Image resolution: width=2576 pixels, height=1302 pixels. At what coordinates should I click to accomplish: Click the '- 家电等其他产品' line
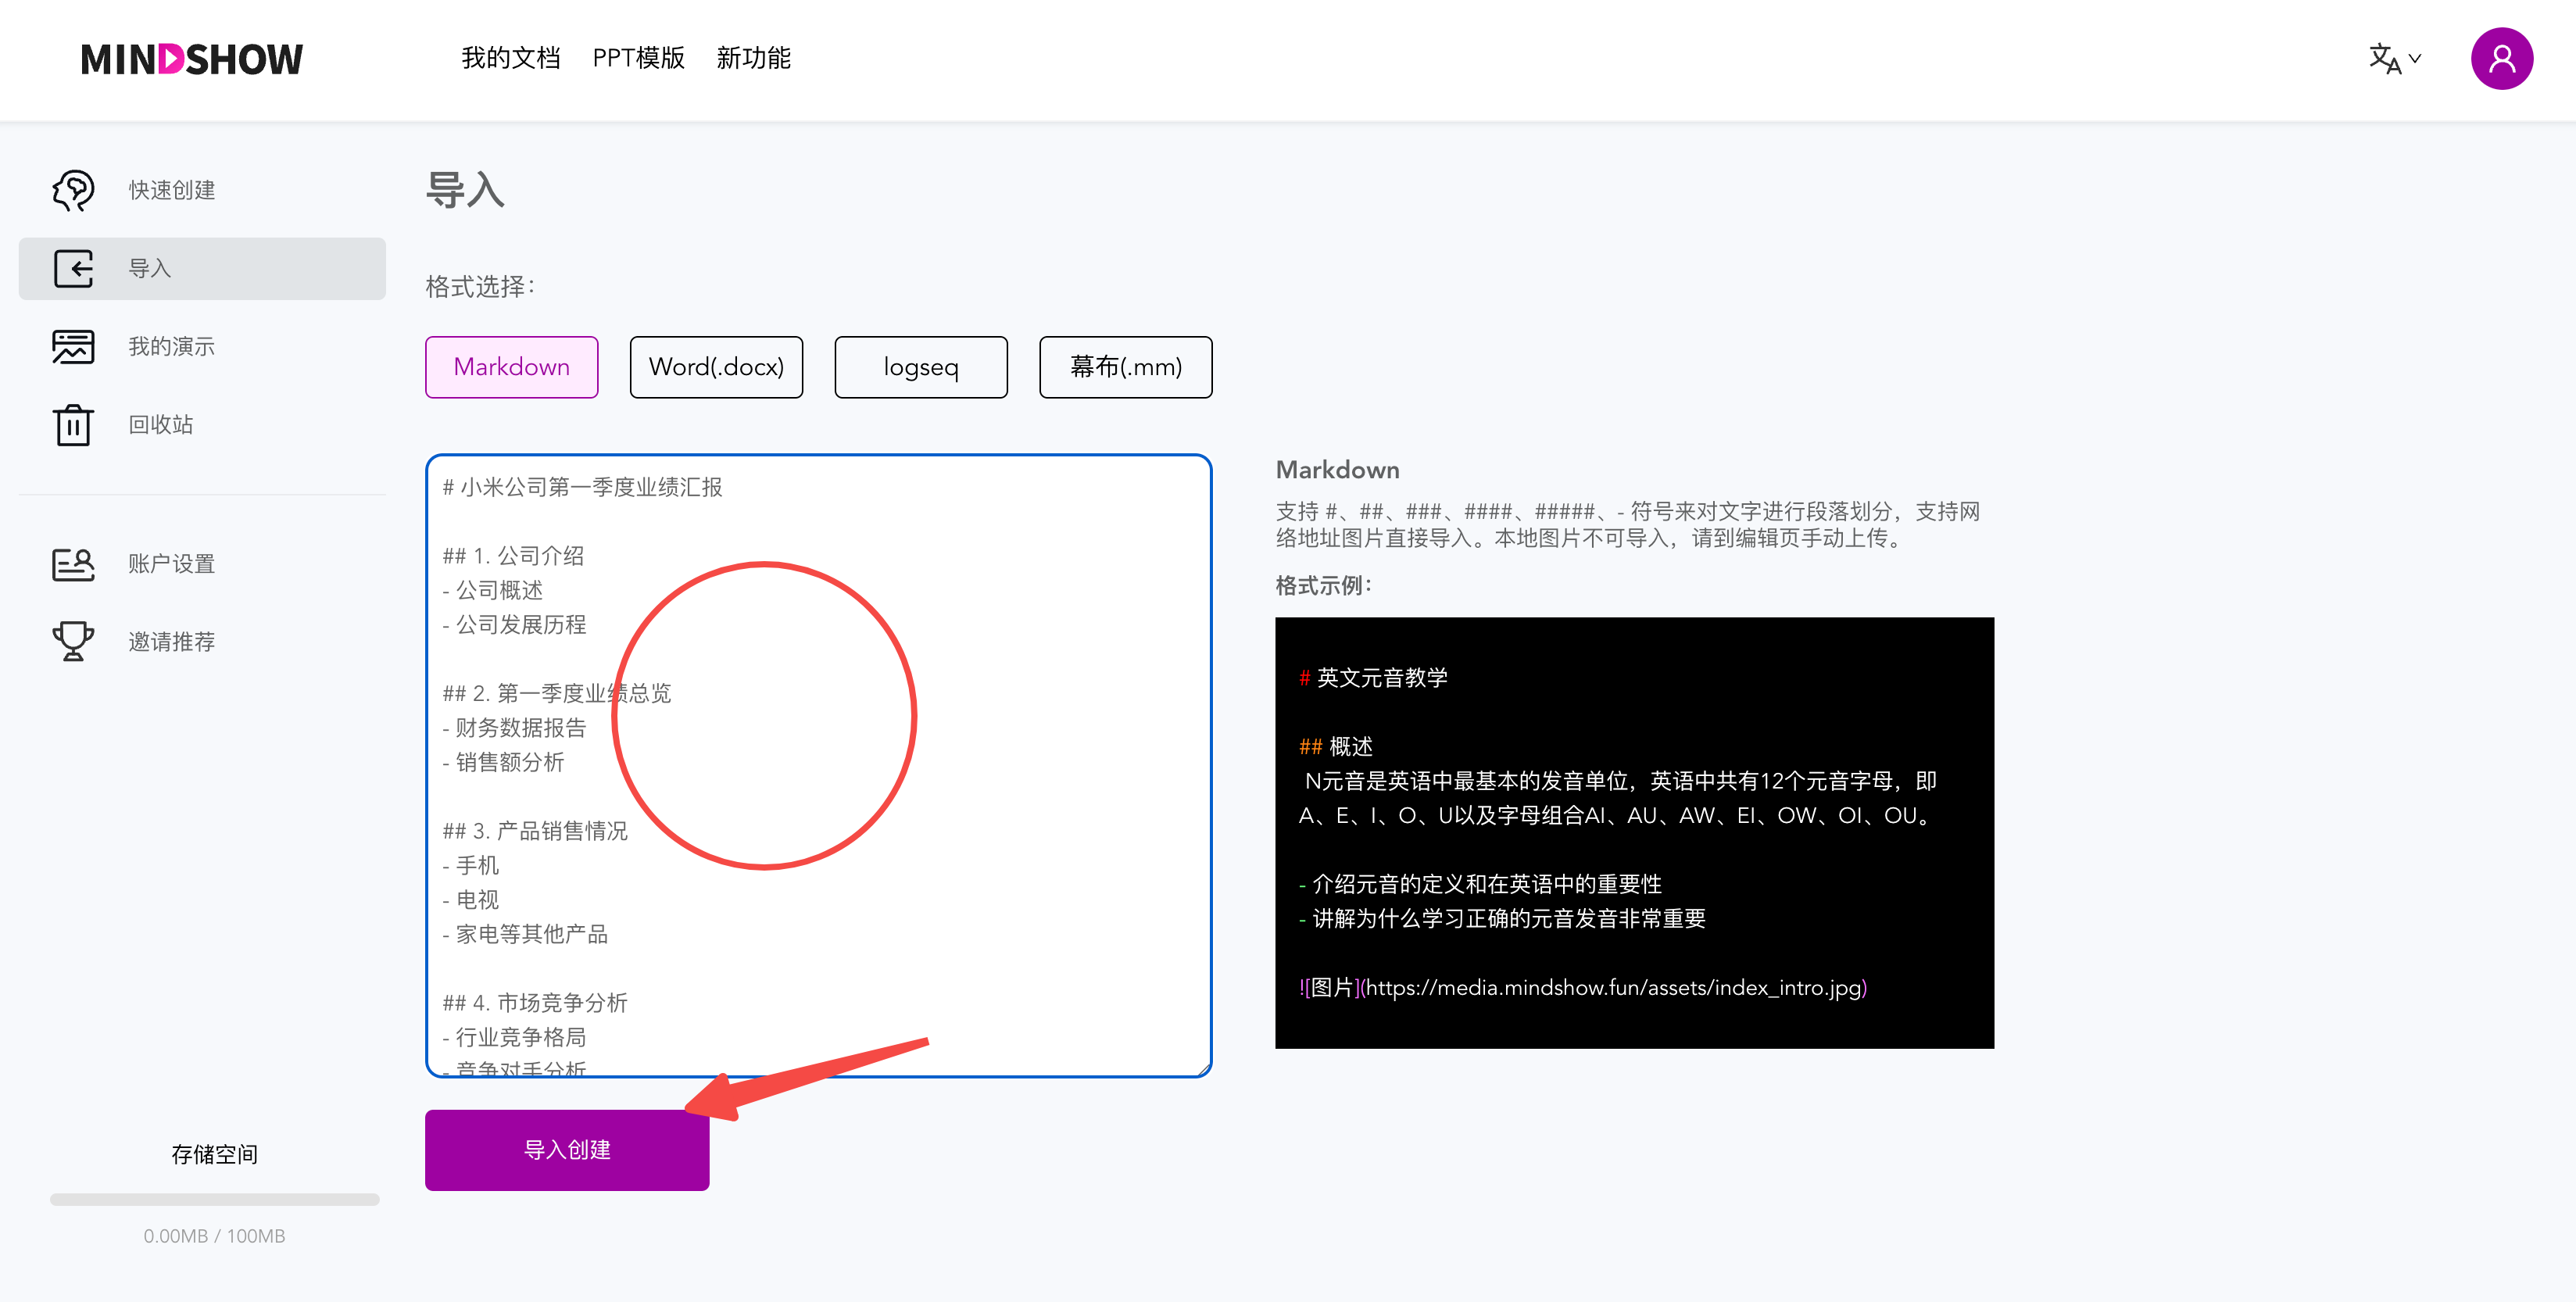pos(525,934)
